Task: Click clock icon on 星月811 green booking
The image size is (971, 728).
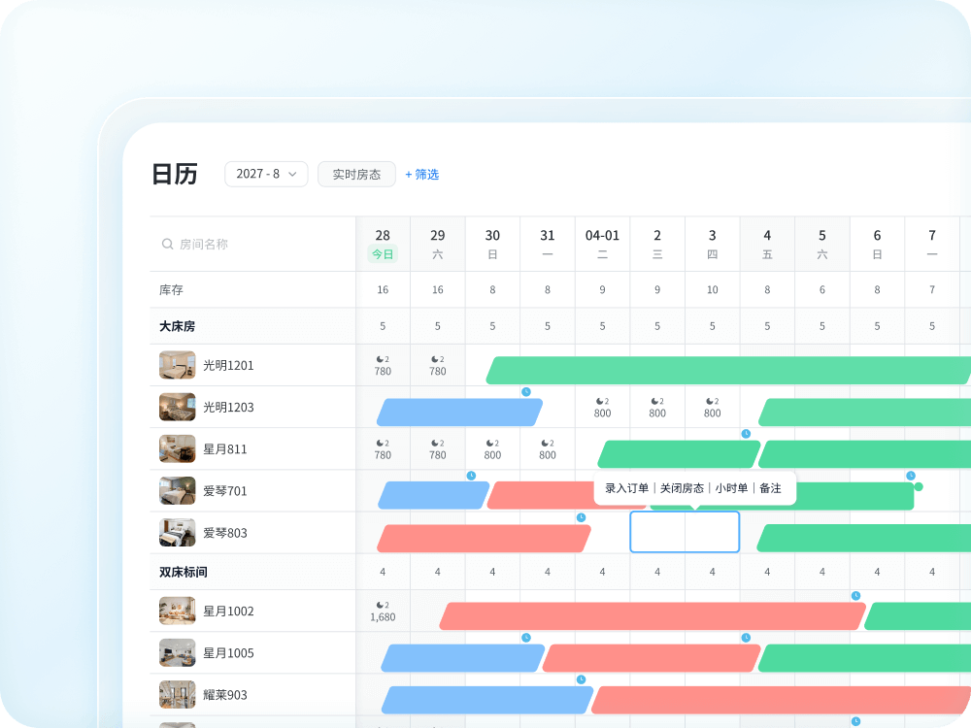Action: coord(746,434)
